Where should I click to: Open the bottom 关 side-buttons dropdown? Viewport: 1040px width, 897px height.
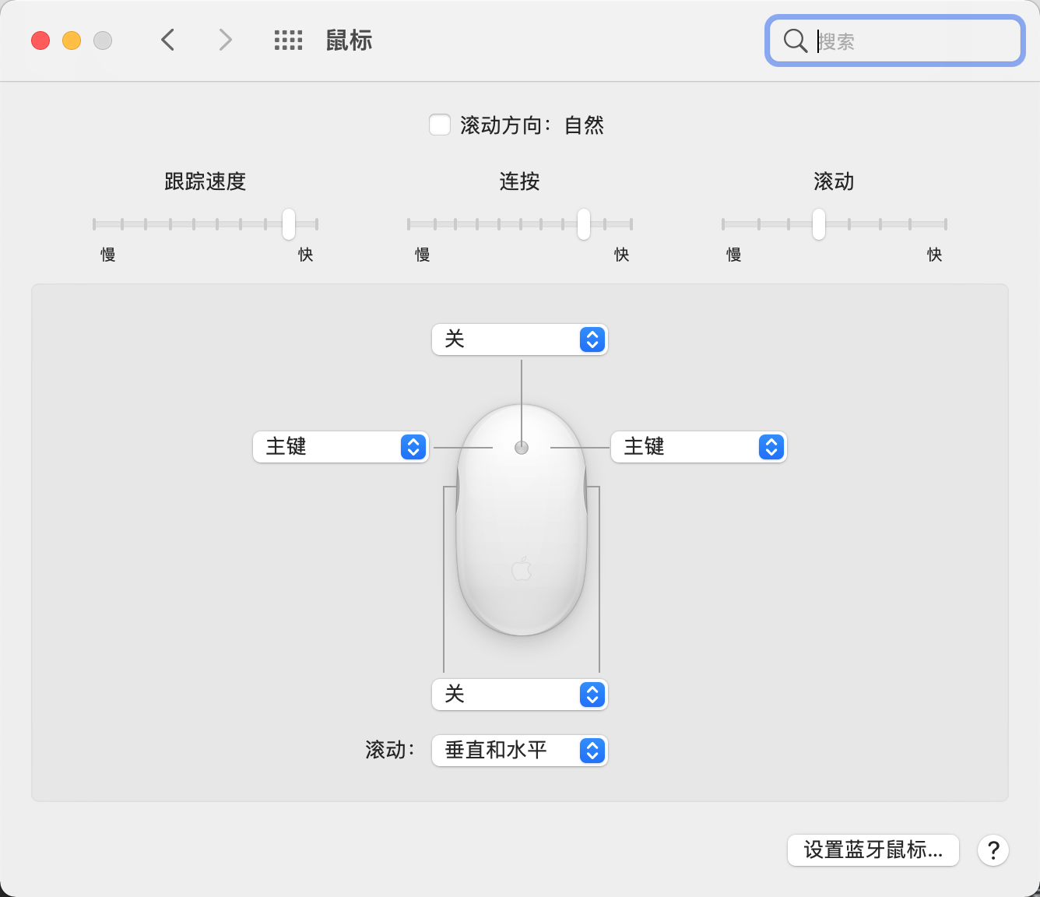(520, 695)
